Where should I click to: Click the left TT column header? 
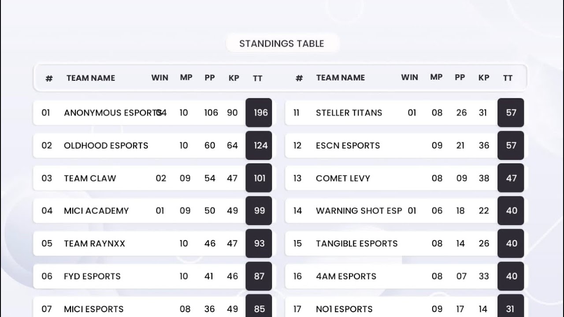[258, 78]
